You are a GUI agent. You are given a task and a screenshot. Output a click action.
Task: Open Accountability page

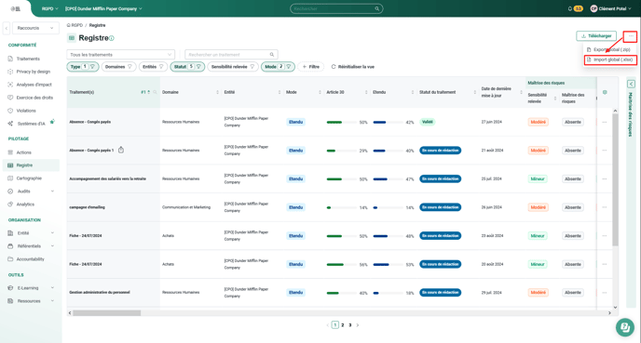click(x=30, y=259)
